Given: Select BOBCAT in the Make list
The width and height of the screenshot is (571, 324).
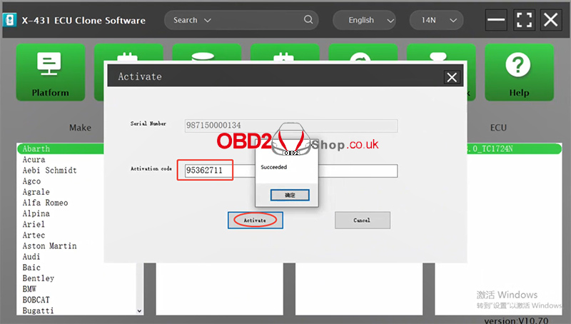Looking at the screenshot, I should coord(36,300).
